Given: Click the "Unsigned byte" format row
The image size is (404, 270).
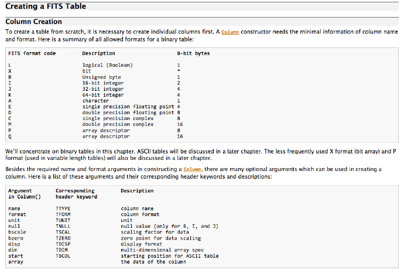Looking at the screenshot, I should point(101,77).
